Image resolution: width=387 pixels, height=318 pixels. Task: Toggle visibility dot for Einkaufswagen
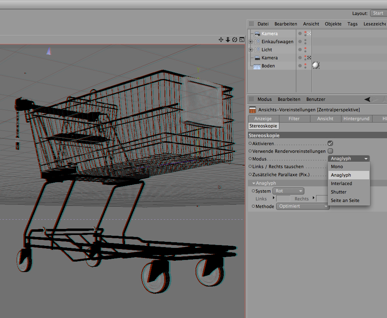300,42
